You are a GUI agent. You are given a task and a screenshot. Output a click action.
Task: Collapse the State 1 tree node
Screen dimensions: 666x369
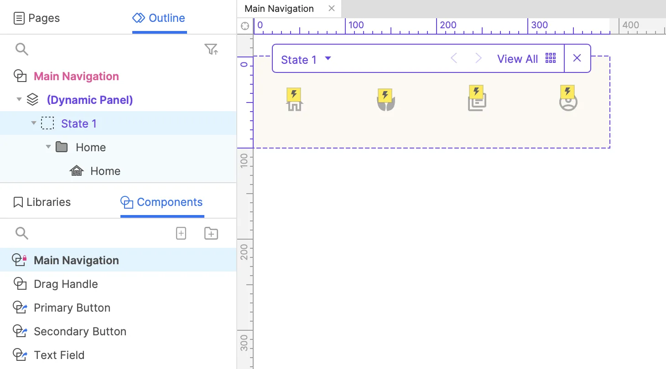coord(34,123)
